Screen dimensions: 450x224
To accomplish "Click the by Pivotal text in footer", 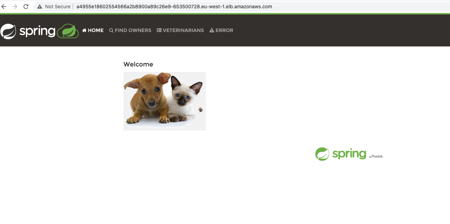I will tap(376, 156).
